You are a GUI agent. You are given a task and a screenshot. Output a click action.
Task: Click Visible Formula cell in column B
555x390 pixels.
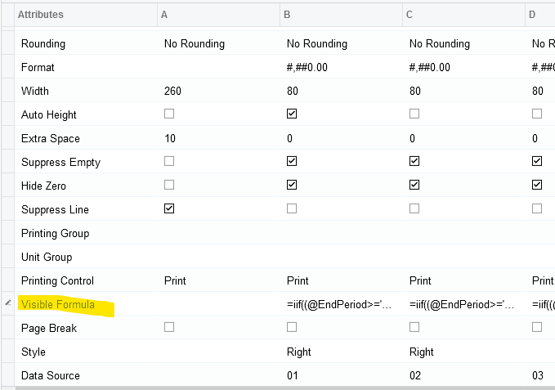(x=341, y=304)
